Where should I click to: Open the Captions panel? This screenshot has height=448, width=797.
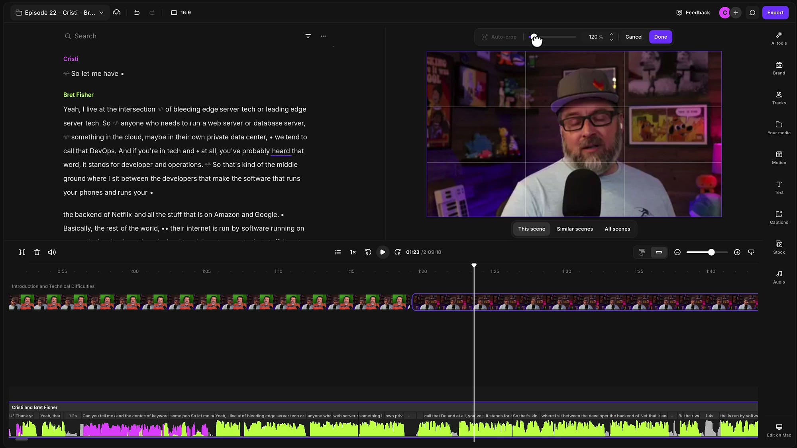tap(779, 217)
